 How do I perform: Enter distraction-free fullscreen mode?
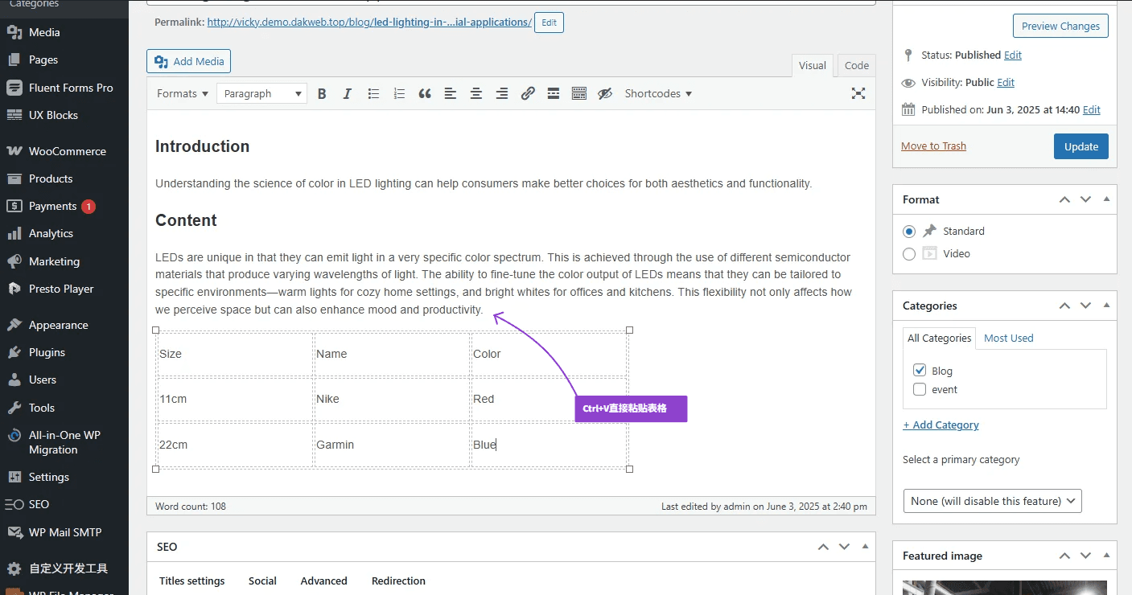(858, 94)
